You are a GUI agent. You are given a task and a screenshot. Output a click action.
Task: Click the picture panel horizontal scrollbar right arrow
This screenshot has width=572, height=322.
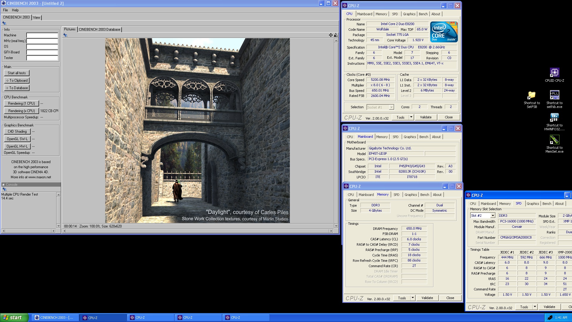[x=331, y=231]
